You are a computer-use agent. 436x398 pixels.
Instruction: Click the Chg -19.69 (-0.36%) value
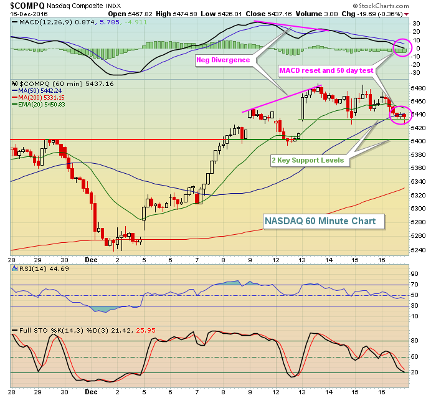click(x=372, y=14)
